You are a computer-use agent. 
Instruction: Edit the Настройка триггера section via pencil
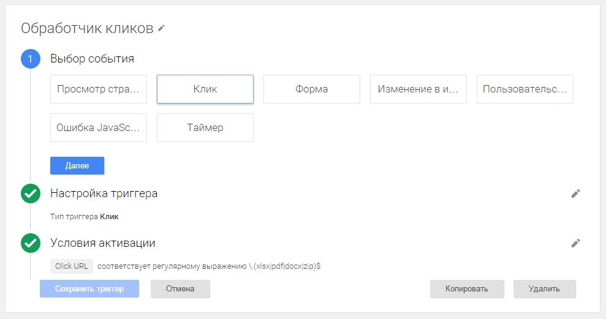point(575,193)
